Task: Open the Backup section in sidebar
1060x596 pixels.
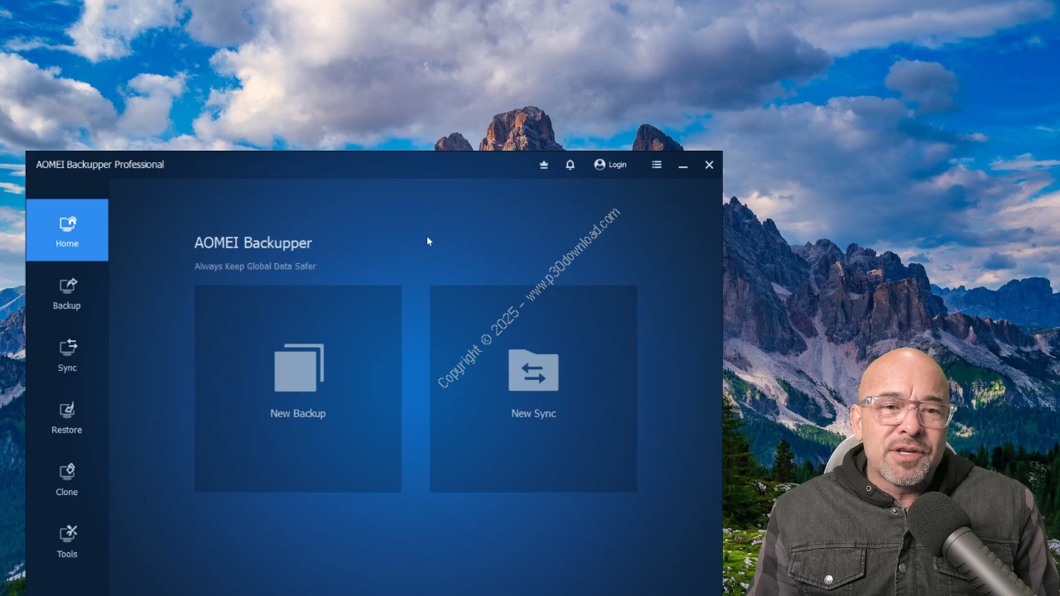Action: [67, 294]
